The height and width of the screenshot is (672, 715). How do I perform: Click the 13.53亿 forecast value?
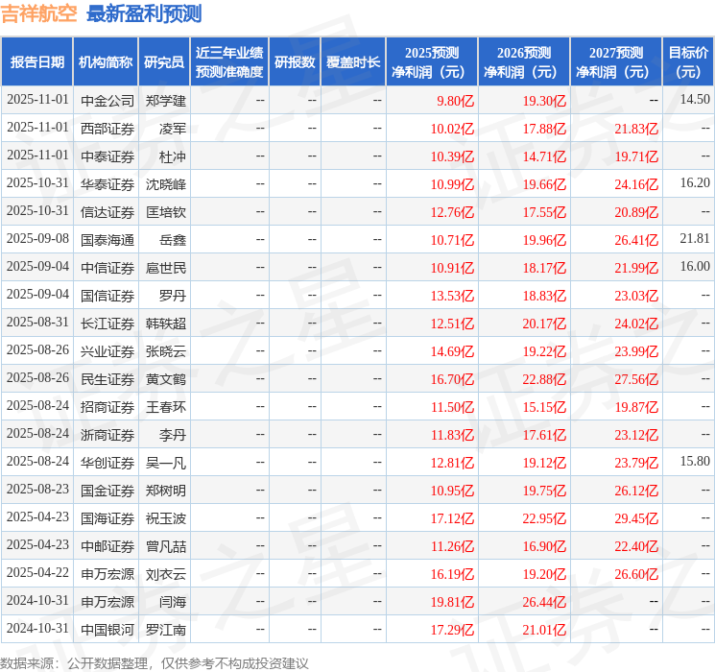pyautogui.click(x=452, y=296)
